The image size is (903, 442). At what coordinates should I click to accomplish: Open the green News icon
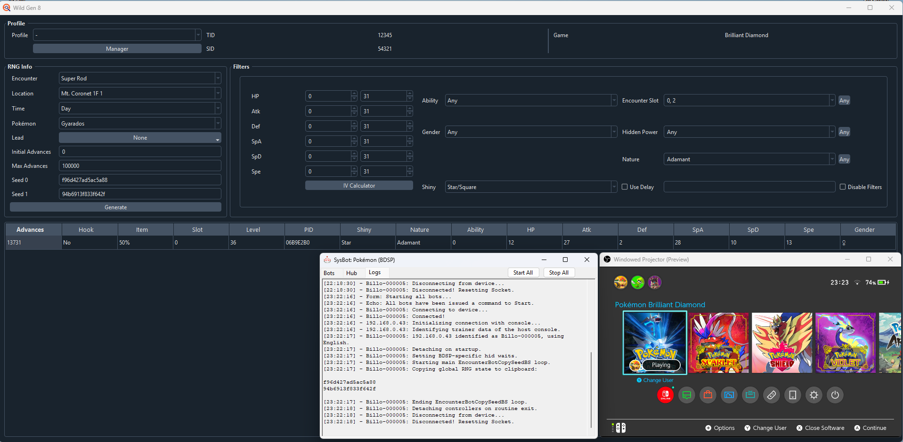click(687, 395)
